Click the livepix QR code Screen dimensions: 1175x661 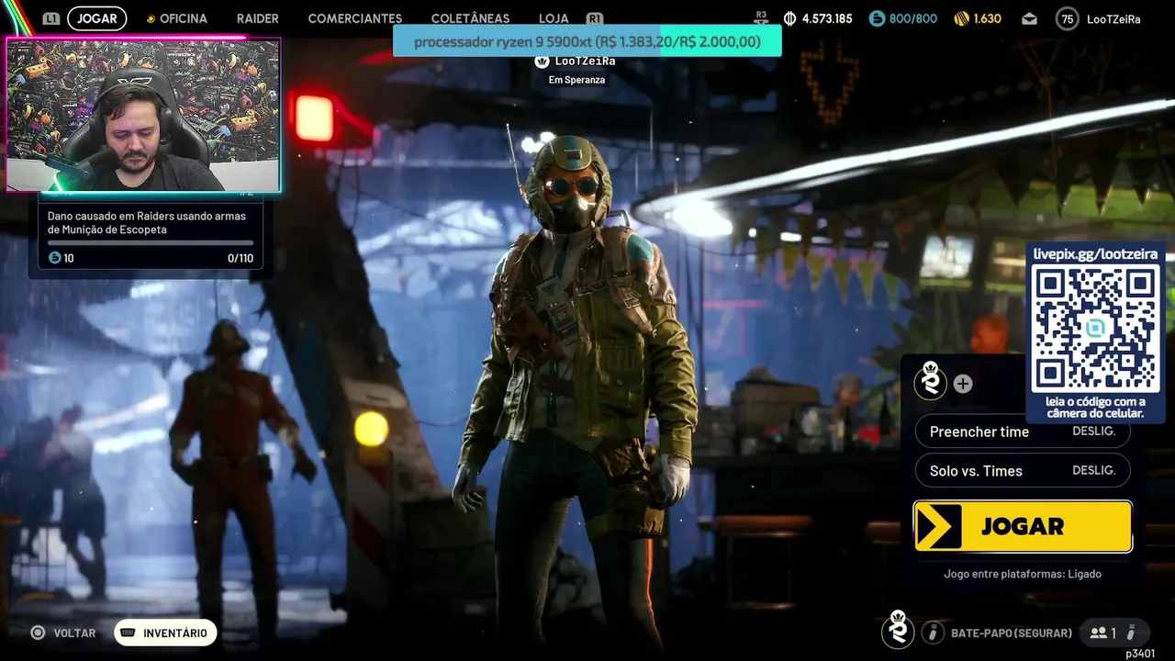click(x=1095, y=328)
